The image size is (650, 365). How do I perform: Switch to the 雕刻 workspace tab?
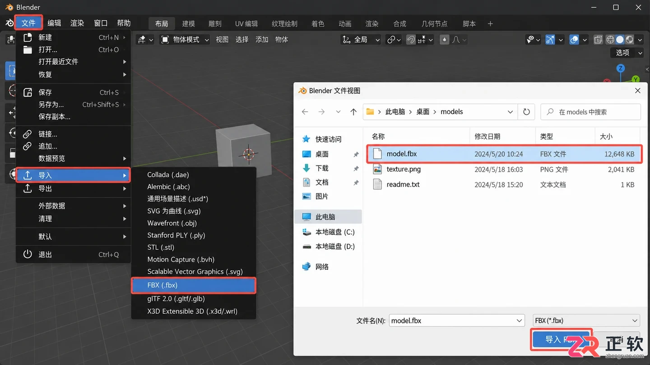[x=215, y=23]
